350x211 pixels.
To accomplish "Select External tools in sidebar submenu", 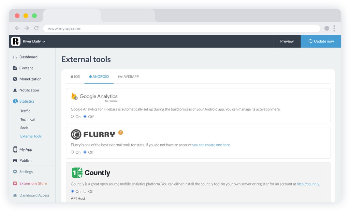I will (31, 136).
